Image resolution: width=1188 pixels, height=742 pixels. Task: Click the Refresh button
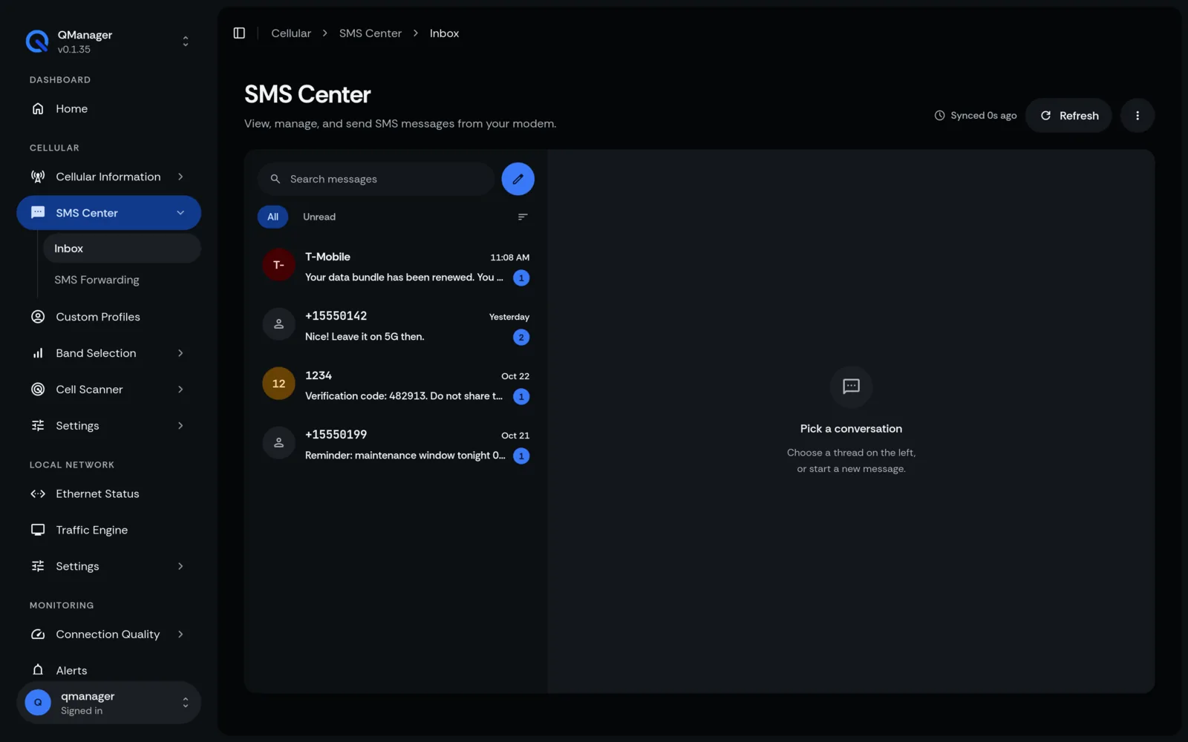pyautogui.click(x=1068, y=116)
